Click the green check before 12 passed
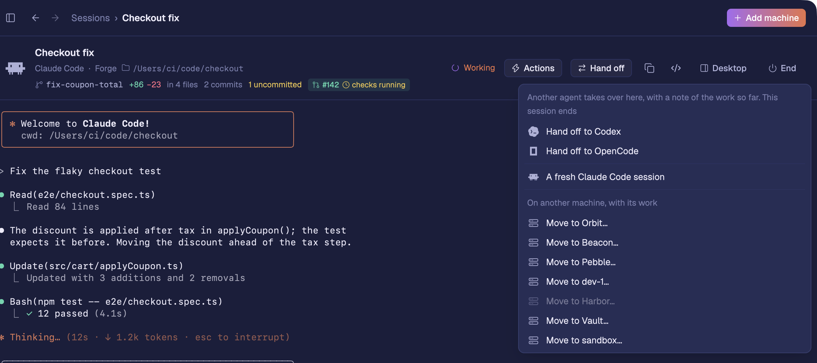The width and height of the screenshot is (817, 363). tap(29, 313)
